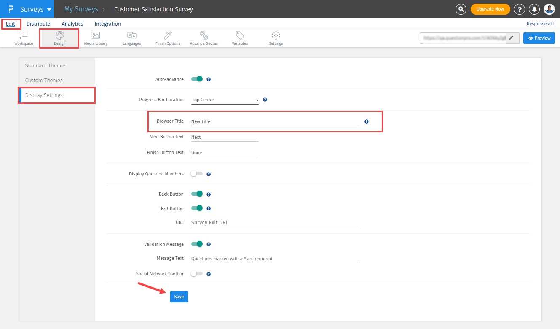Enable the Social Network Toolbar toggle
The image size is (560, 329).
tap(197, 274)
